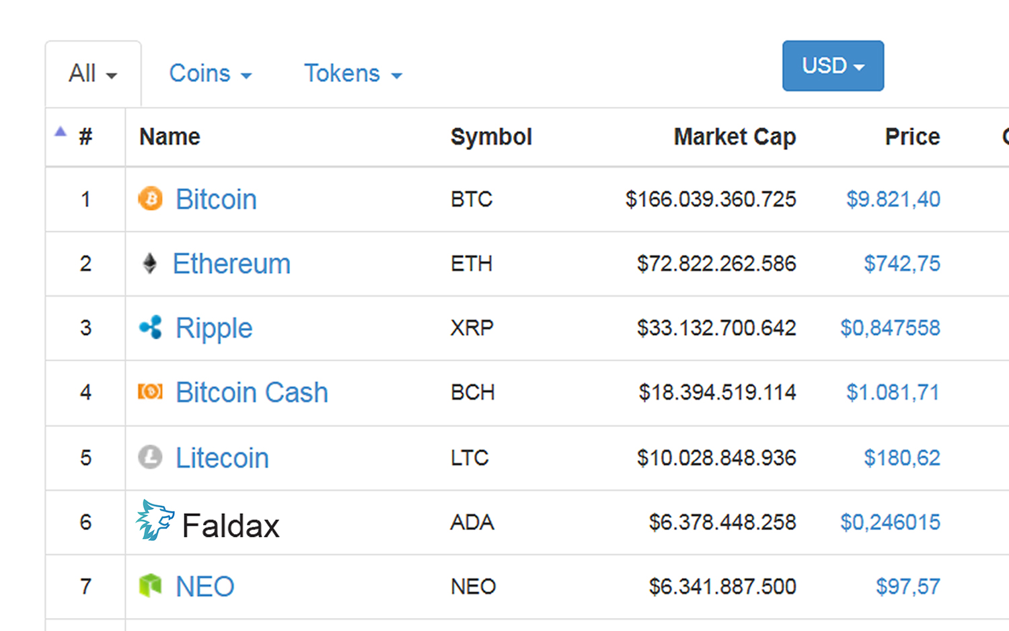Expand the Coins dropdown tab
This screenshot has height=631, width=1009.
210,73
